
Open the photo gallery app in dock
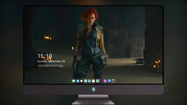(97, 81)
